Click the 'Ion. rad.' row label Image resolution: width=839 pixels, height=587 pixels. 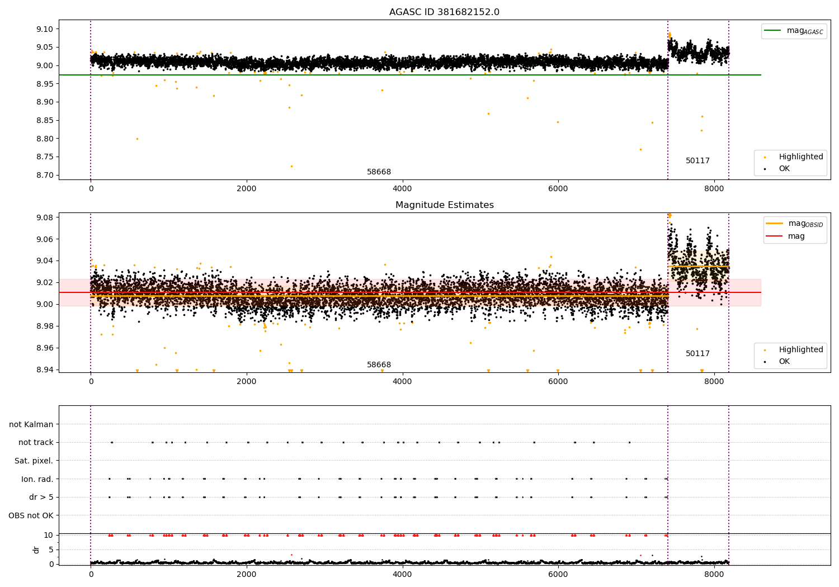[37, 479]
